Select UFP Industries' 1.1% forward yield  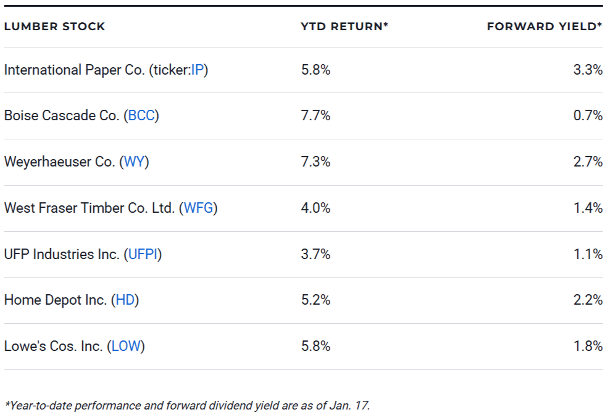(x=588, y=254)
